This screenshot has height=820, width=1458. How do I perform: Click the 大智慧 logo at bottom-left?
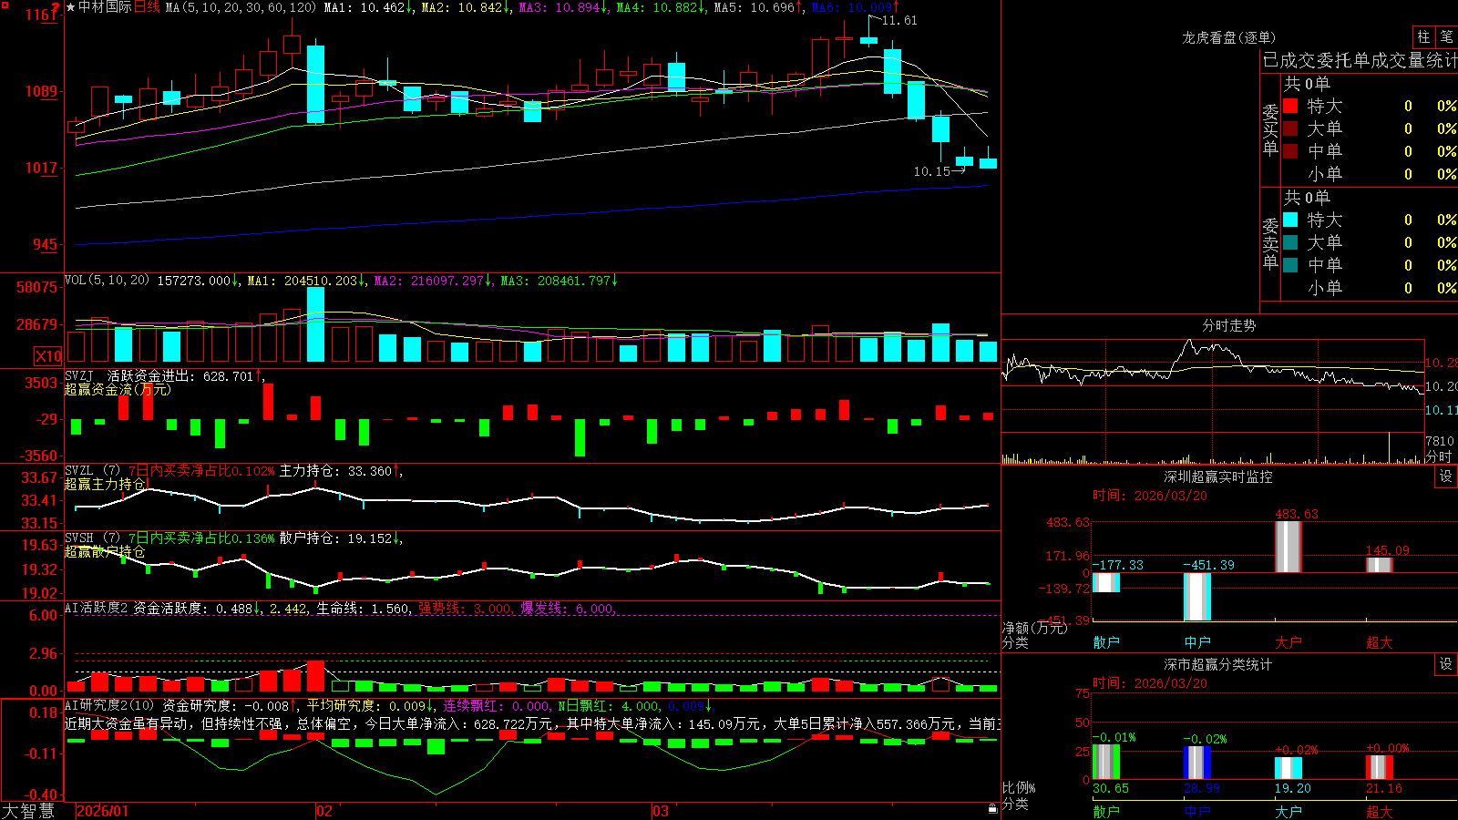(x=28, y=811)
